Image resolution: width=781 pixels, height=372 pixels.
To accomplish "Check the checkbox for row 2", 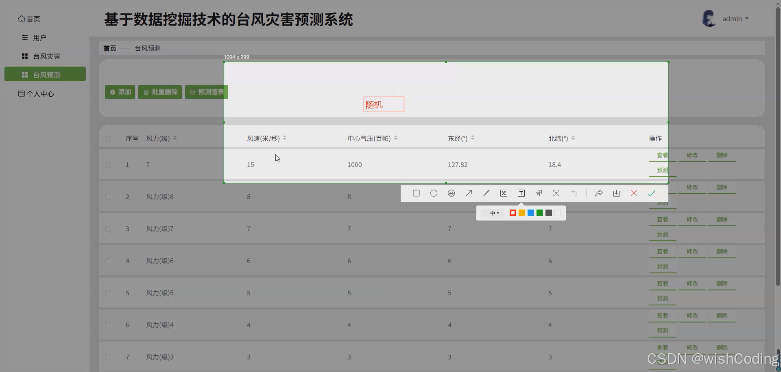I will (108, 197).
